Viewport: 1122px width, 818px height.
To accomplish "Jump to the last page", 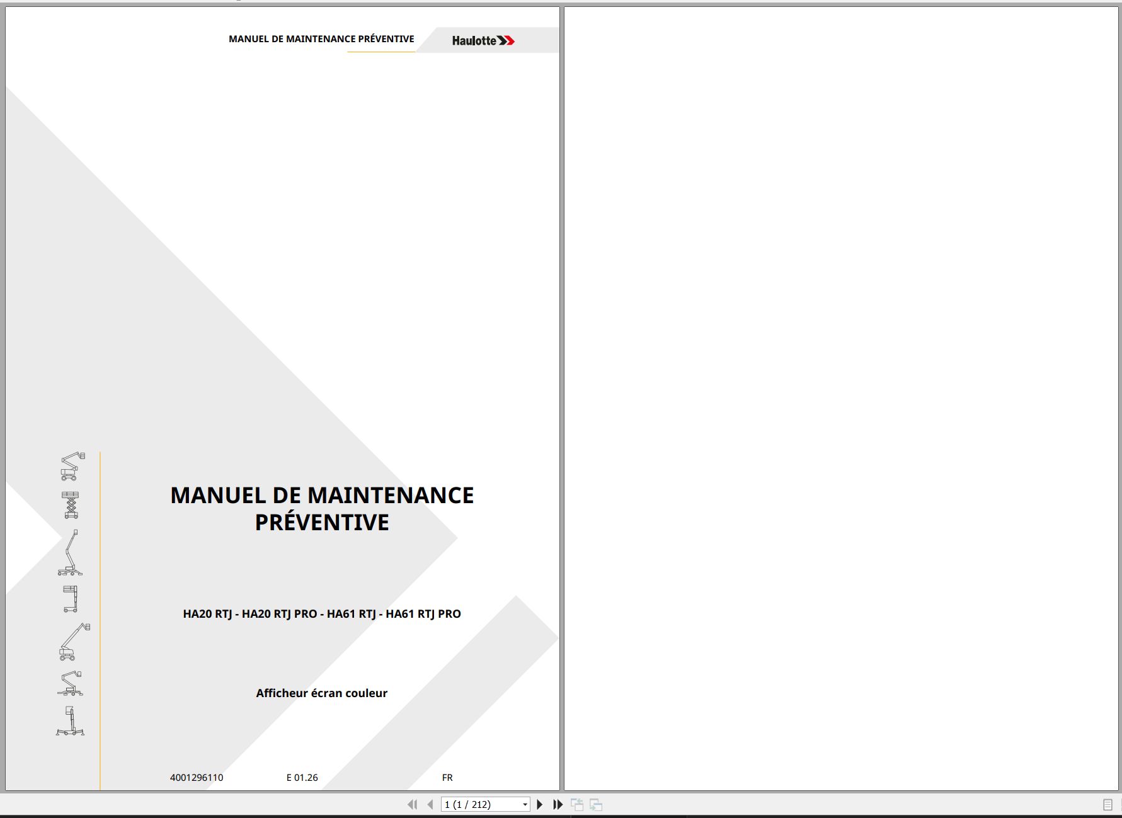I will pyautogui.click(x=558, y=804).
